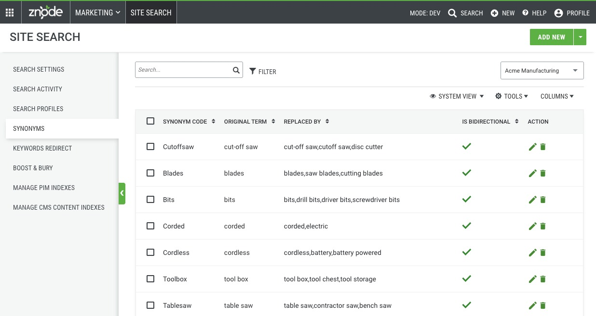Edit the Blades synonym
596x316 pixels.
pyautogui.click(x=533, y=173)
